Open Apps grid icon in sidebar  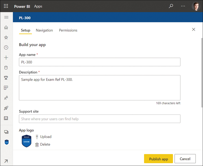pos(6,88)
